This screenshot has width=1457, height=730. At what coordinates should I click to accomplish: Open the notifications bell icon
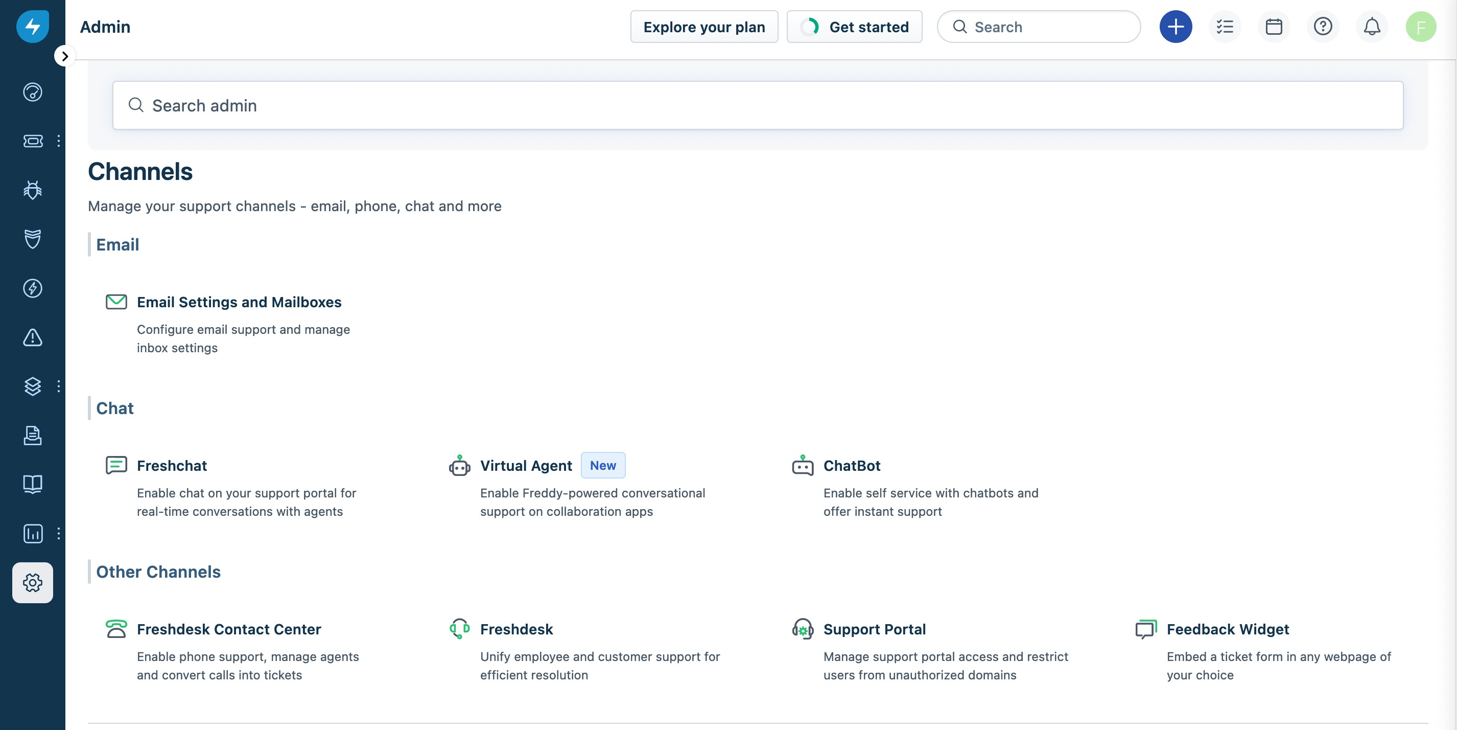[1372, 27]
